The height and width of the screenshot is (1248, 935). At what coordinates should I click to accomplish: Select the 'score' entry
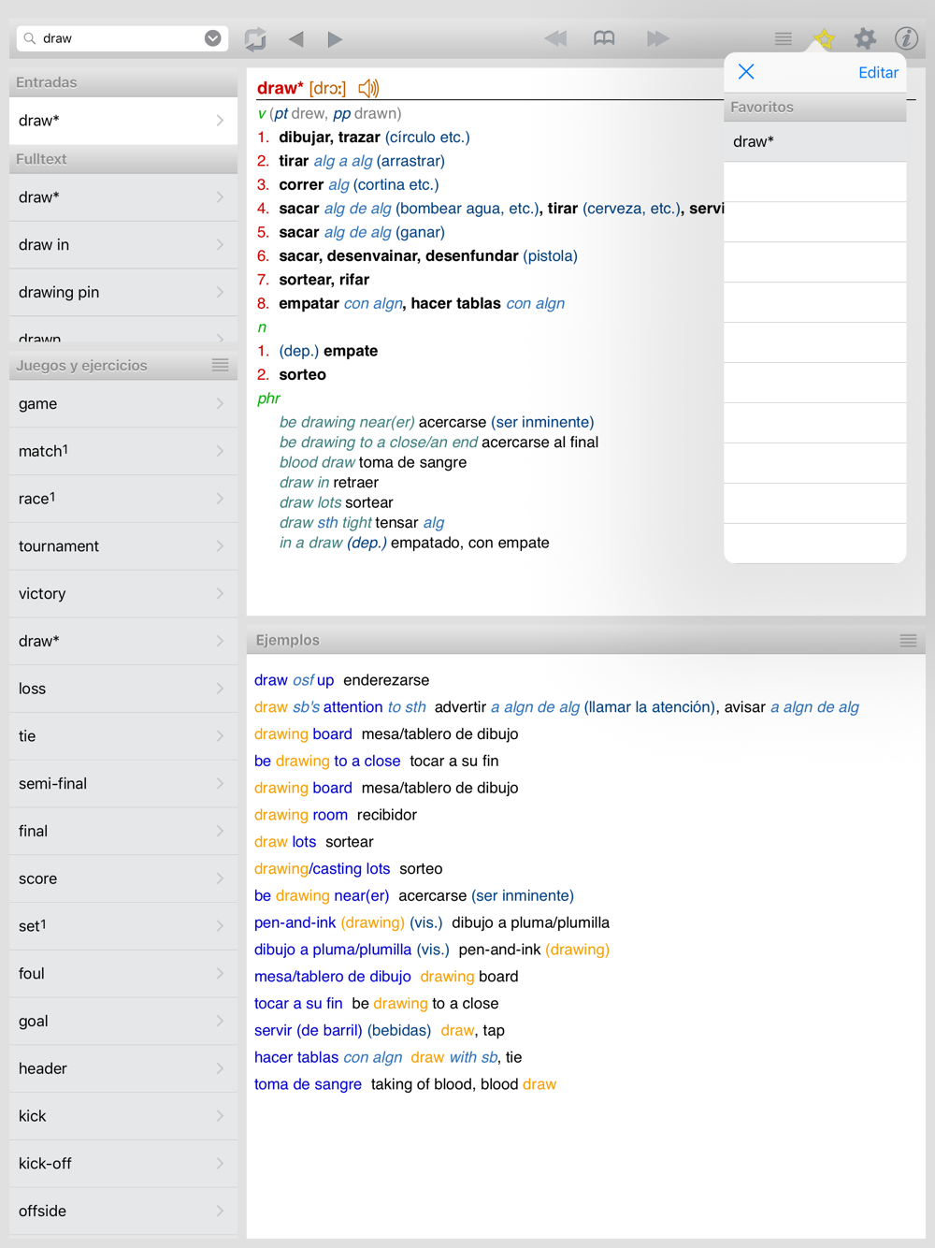coord(123,878)
